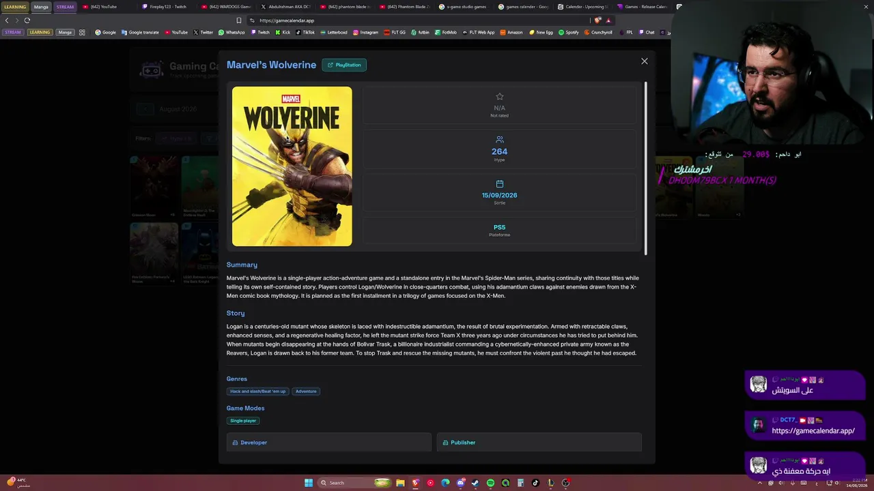Switch to the Calendar - Upcoming tab
Screen dimensions: 874x491
point(584,7)
